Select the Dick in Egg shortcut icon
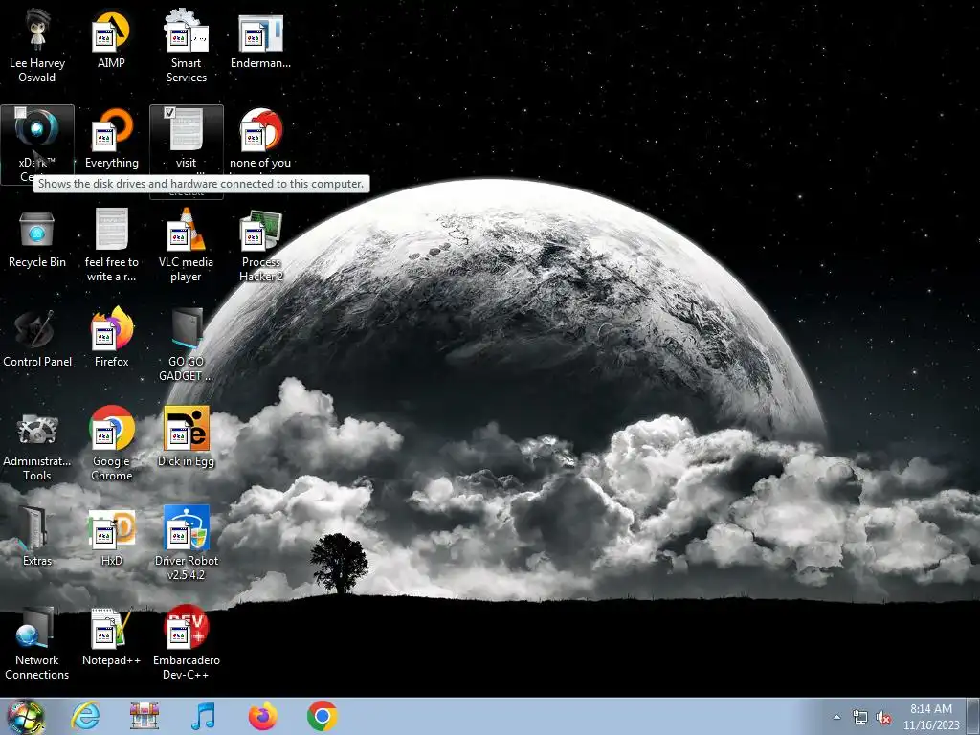980x735 pixels. [187, 437]
